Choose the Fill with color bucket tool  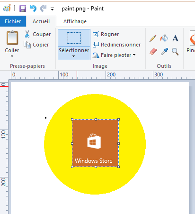pyautogui.click(x=164, y=38)
